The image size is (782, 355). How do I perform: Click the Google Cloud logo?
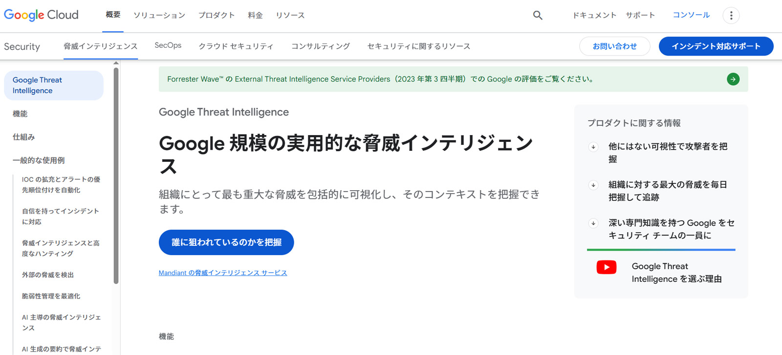pos(41,15)
